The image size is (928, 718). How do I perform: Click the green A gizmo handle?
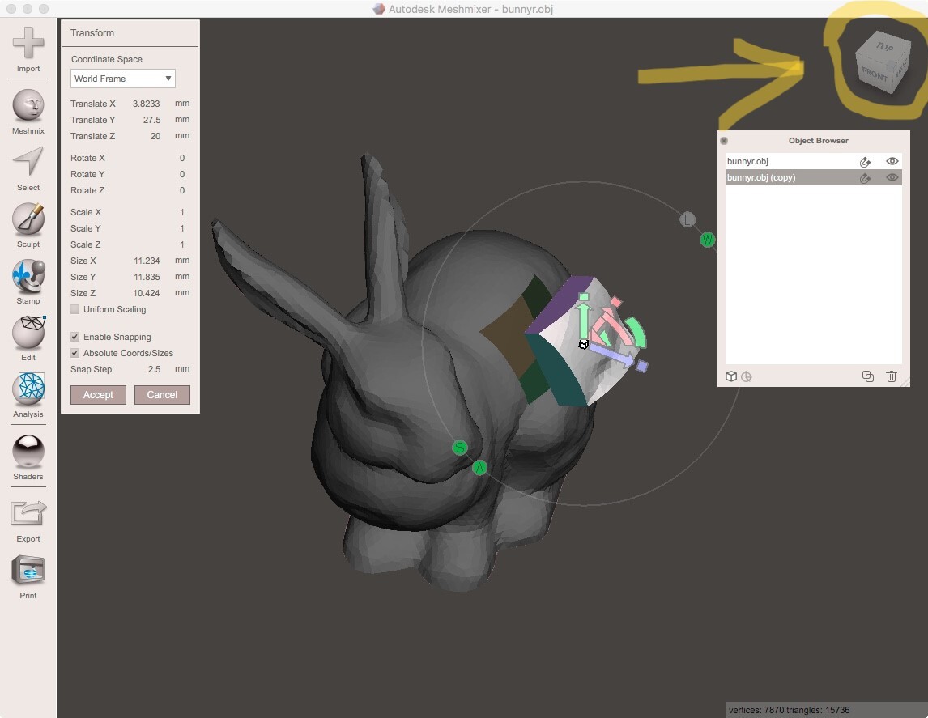[x=480, y=468]
